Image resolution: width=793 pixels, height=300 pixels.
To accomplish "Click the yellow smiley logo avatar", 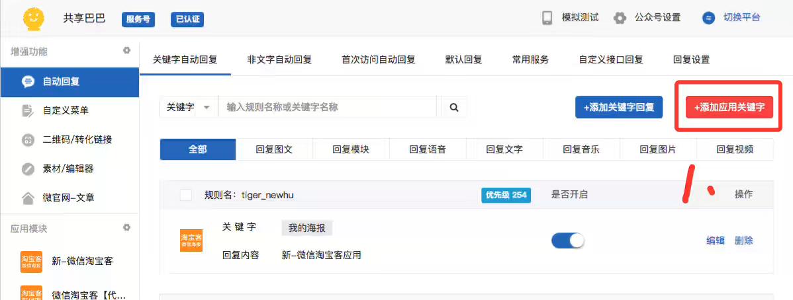I will (32, 19).
